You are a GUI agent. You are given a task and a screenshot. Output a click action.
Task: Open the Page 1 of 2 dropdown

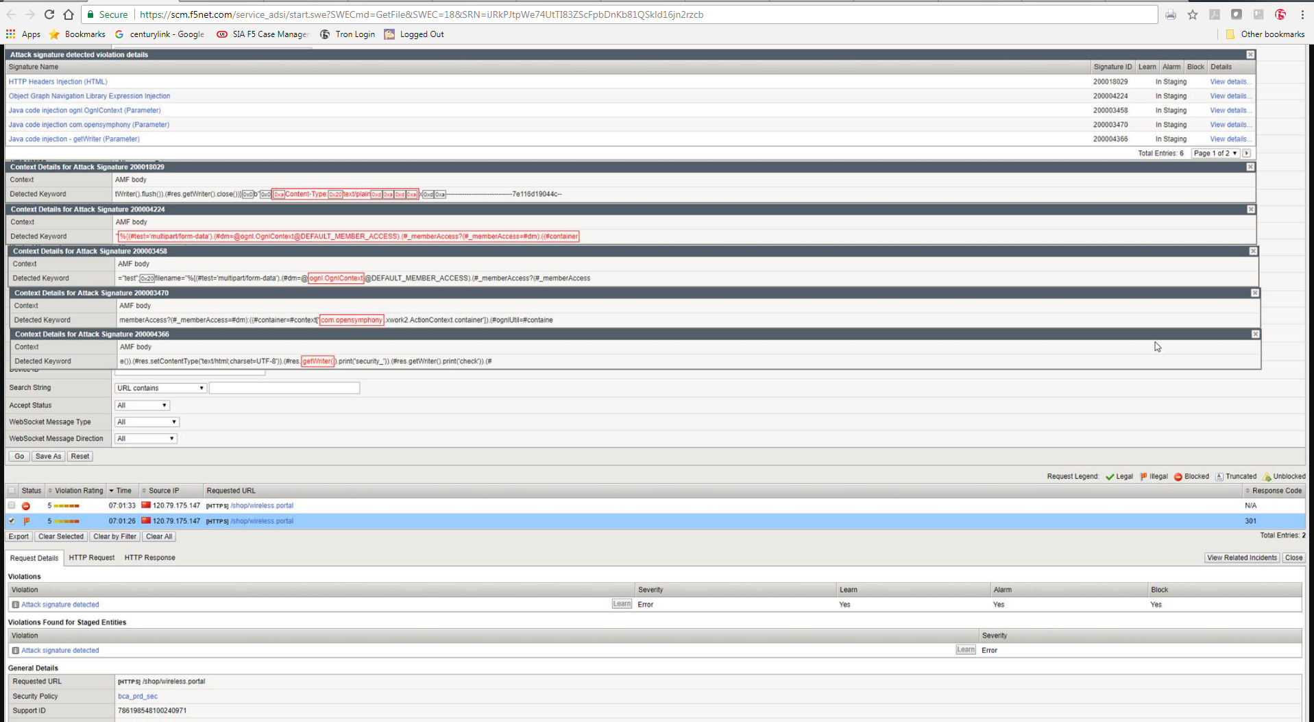1215,154
